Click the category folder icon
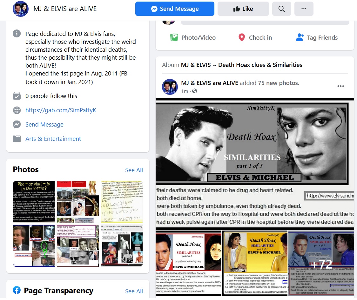357x300 pixels. (x=17, y=139)
